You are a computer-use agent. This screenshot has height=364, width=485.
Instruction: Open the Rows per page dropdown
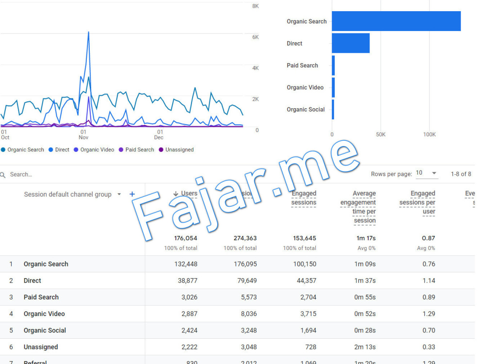coord(426,173)
